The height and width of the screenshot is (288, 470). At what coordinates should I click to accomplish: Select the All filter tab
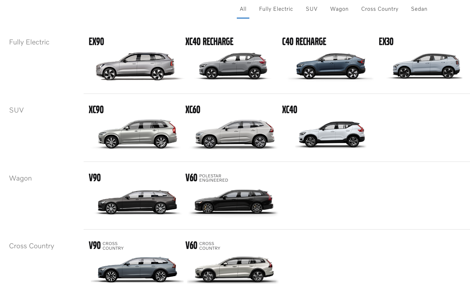tap(243, 9)
